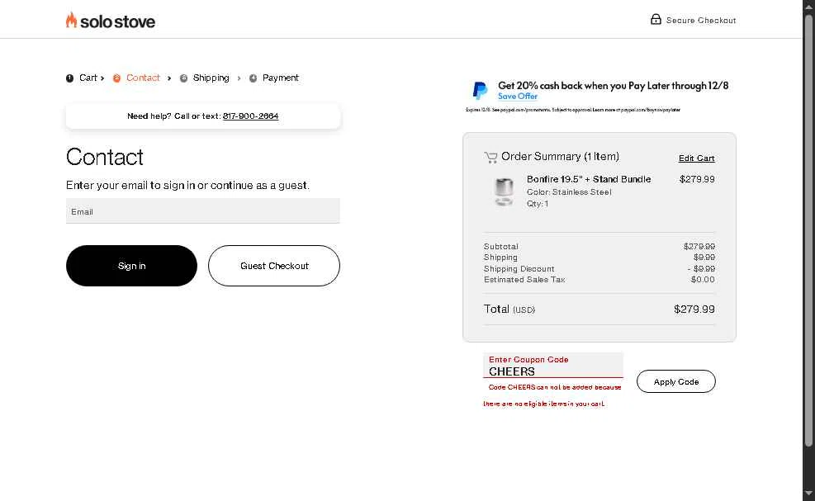The height and width of the screenshot is (501, 815).
Task: Click step 3 circle icon beside Shipping
Action: pos(183,78)
